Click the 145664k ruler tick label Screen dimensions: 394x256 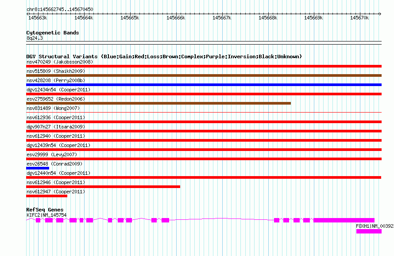[x=84, y=18]
